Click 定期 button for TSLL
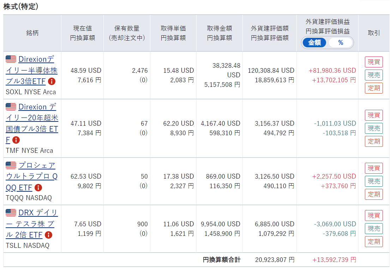 tap(374, 241)
